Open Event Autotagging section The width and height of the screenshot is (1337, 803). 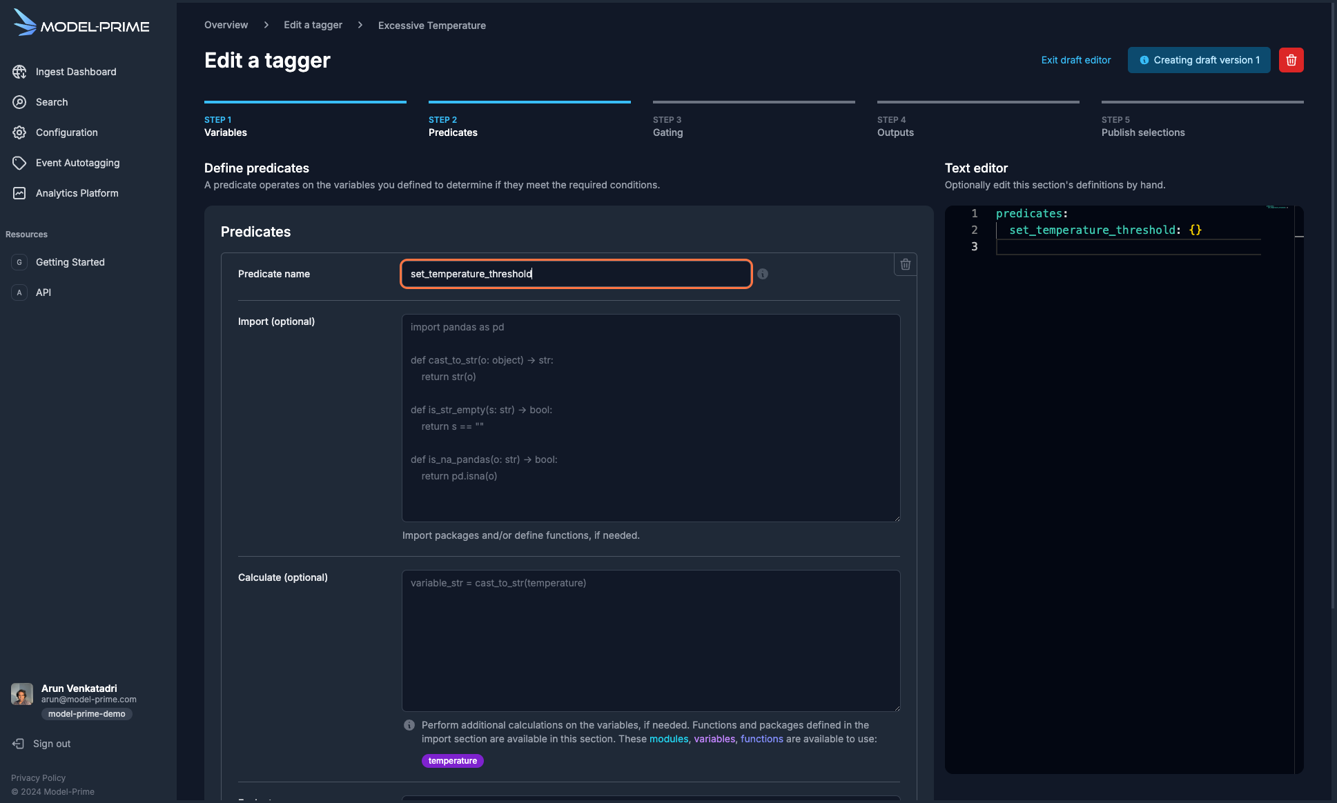[77, 162]
